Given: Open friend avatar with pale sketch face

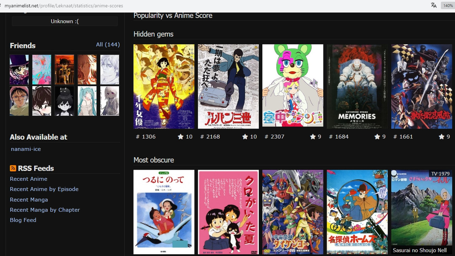Looking at the screenshot, I should tap(110, 70).
